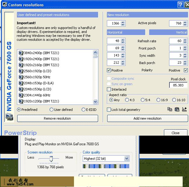The height and width of the screenshot is (187, 189).
Task: Click the scroll up arrow of resolution list
Action: [x=95, y=53]
